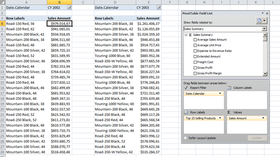The image size is (280, 157).
Task: Select row 12 header
Action: pyautogui.click(x=3, y=66)
